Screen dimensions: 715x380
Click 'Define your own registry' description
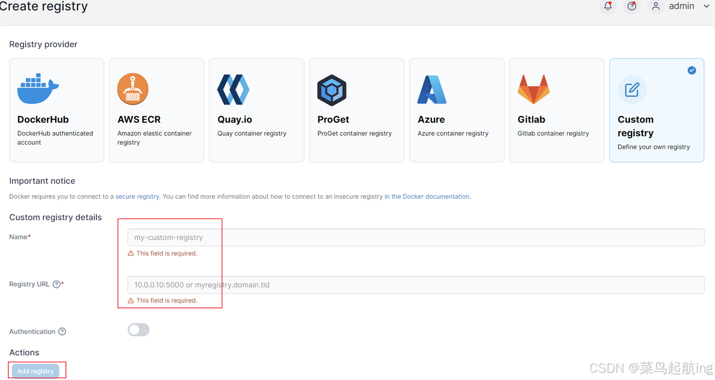tap(654, 147)
